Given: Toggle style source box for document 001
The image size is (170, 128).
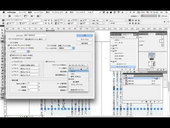Looking at the screenshot, I should pos(124,78).
